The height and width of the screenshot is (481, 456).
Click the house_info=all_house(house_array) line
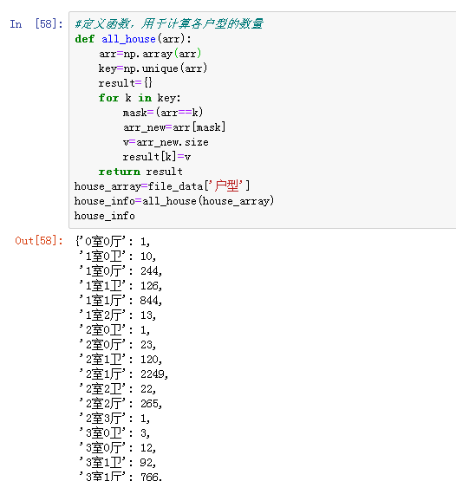[174, 201]
